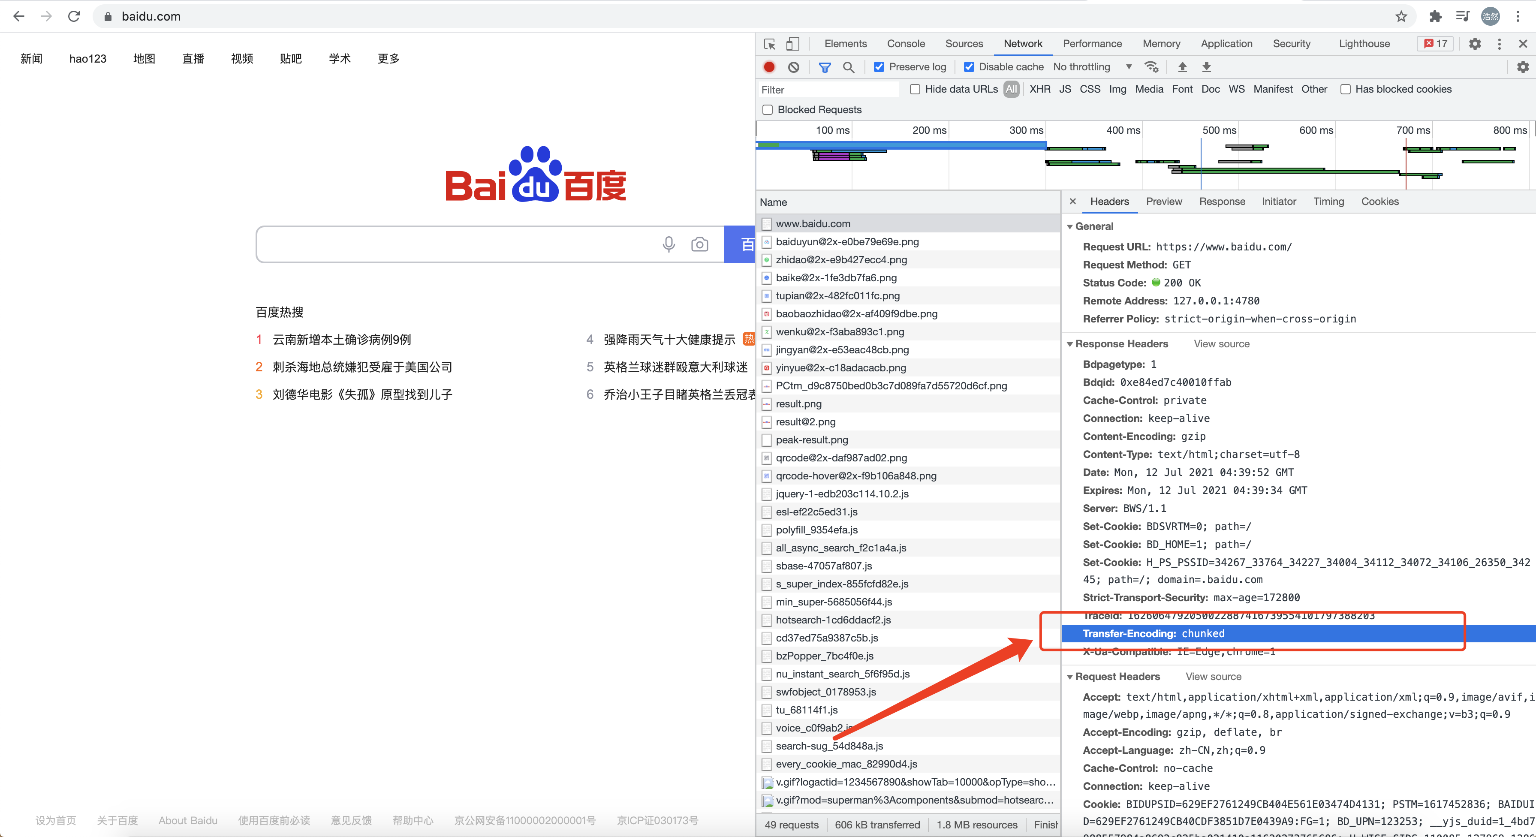Click the screenshot camera capture icon
Viewport: 1536px width, 837px height.
[700, 244]
